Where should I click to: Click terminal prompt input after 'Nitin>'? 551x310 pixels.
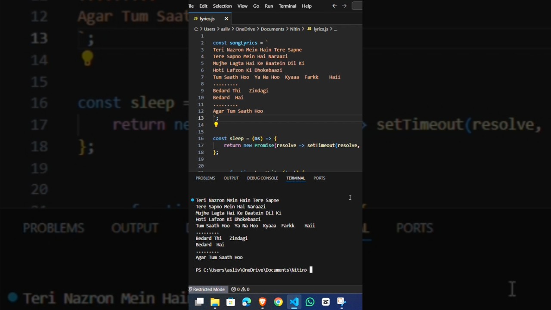pyautogui.click(x=311, y=270)
